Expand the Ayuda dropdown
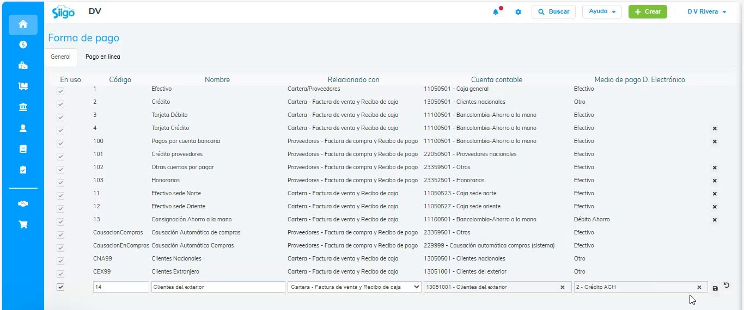Viewport: 744px width, 310px height. click(x=602, y=11)
